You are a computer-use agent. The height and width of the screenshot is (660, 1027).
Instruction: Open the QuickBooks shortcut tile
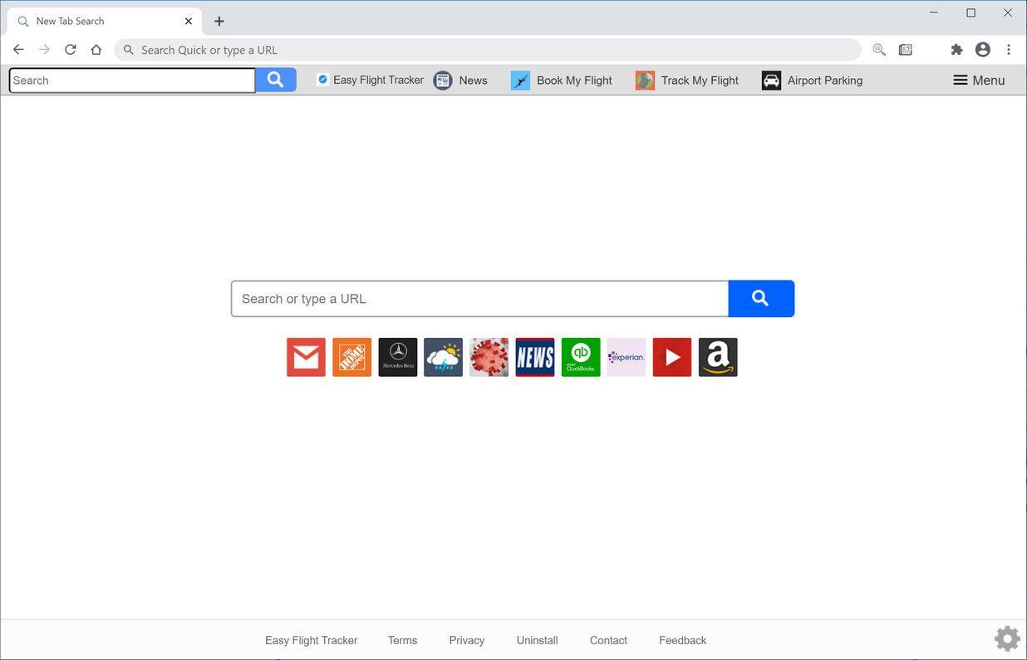(580, 357)
